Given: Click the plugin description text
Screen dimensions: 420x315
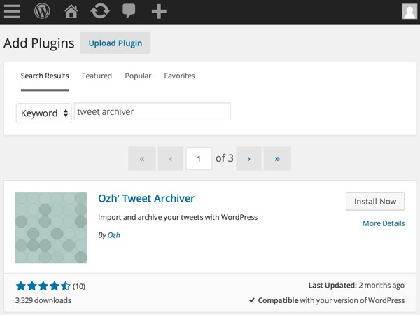Looking at the screenshot, I should 178,217.
